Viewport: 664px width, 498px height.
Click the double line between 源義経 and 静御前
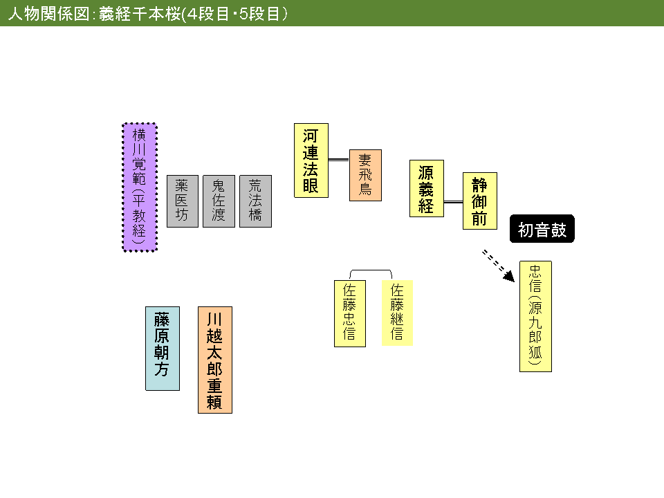point(453,202)
